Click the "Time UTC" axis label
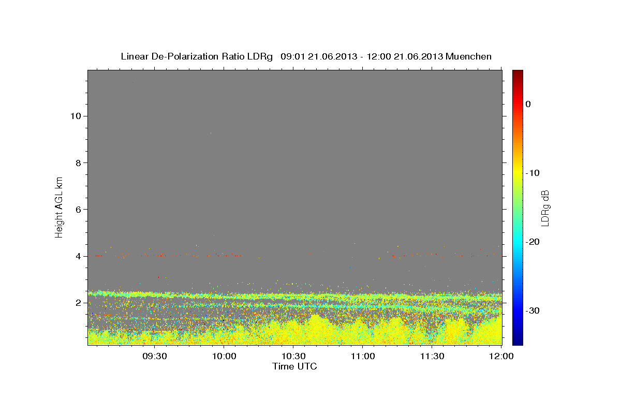The width and height of the screenshot is (621, 414). coord(295,366)
